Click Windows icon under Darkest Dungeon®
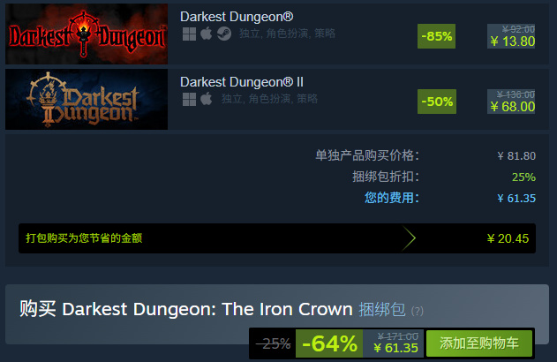Viewport: 557px width, 362px height. click(x=189, y=34)
